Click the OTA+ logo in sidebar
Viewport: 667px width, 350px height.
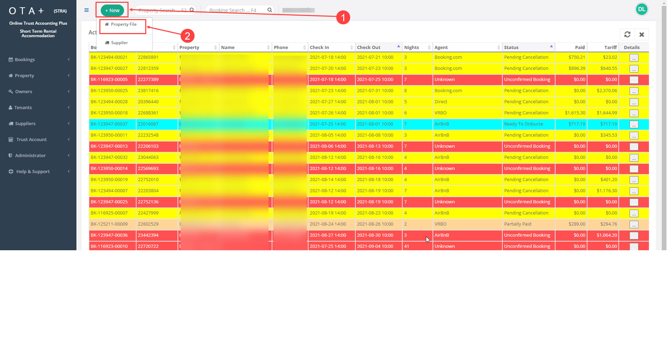point(26,11)
